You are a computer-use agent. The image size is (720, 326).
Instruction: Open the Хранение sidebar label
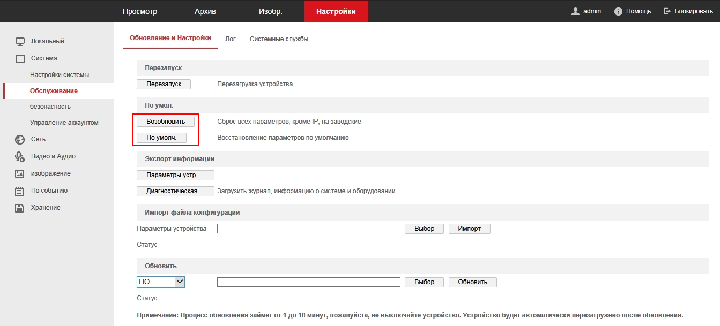click(x=46, y=208)
